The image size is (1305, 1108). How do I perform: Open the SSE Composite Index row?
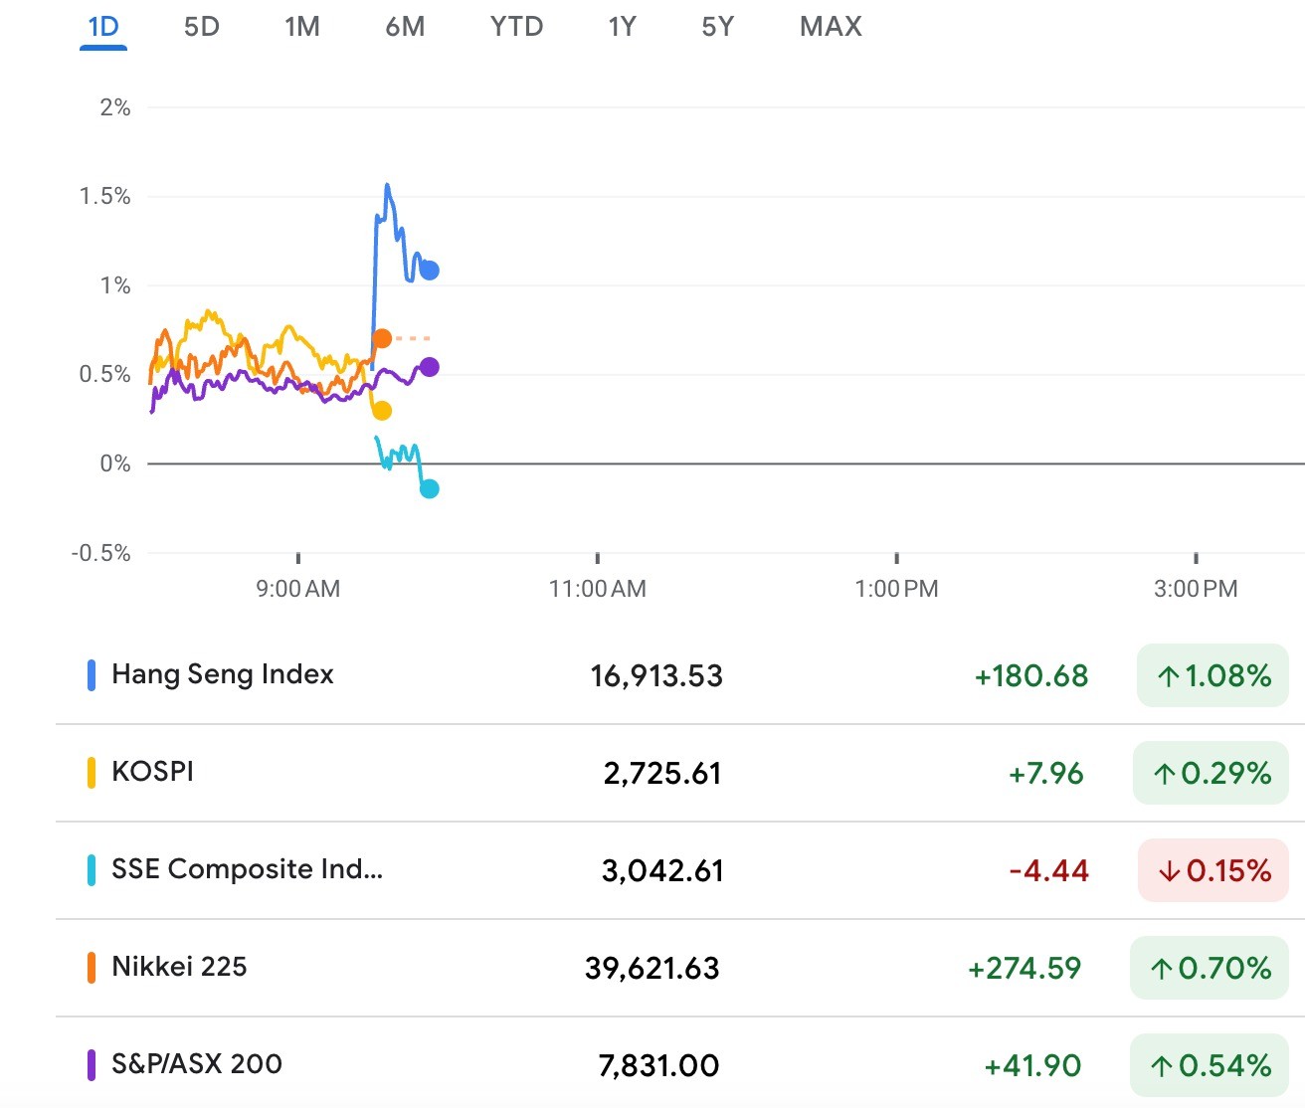pos(680,870)
